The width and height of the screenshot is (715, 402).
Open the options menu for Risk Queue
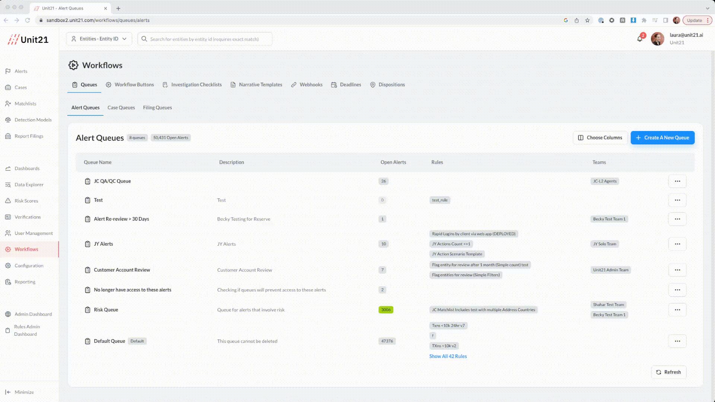pos(677,310)
